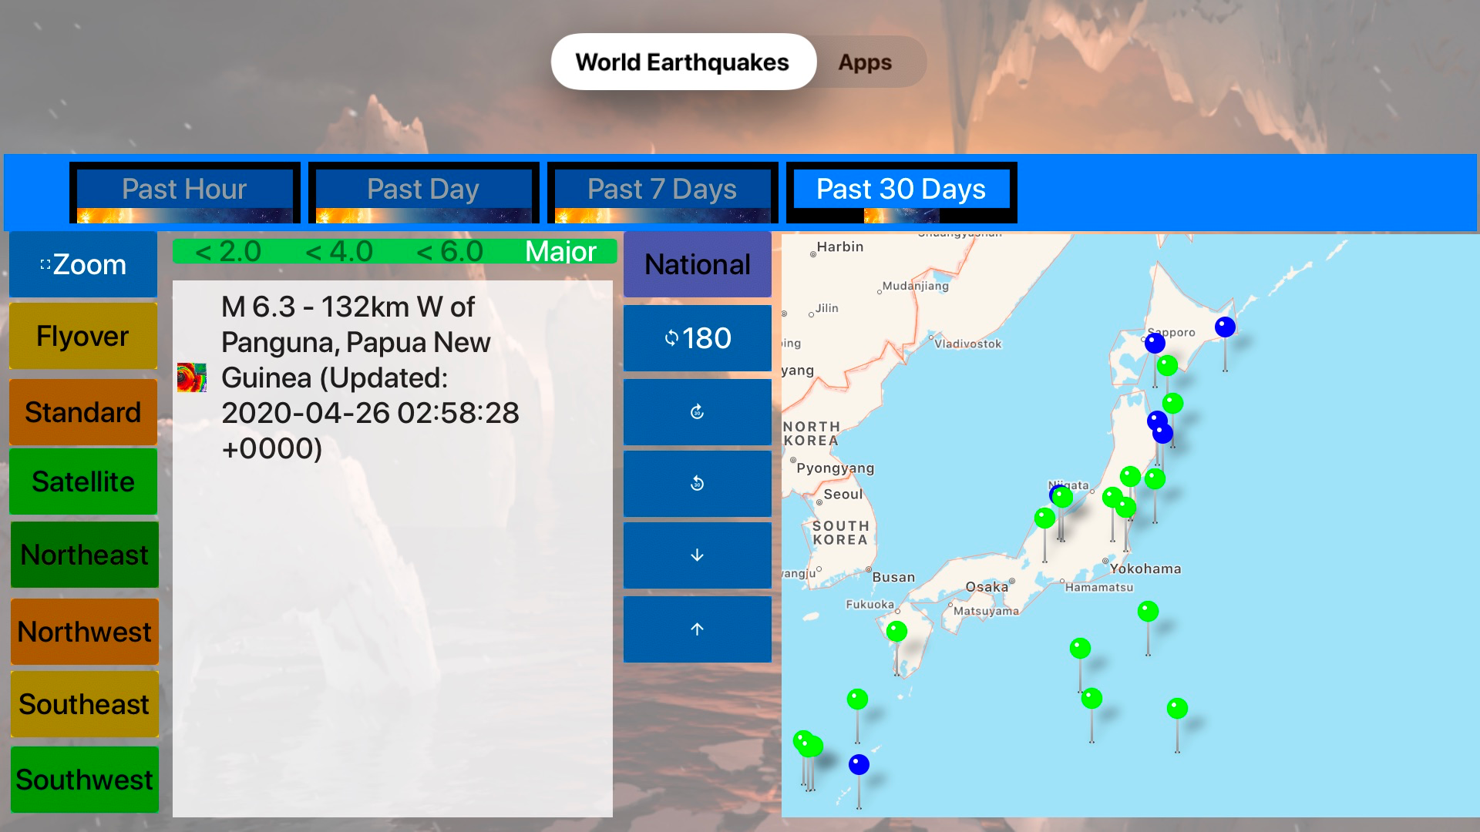Jump to the Northwest region
Image resolution: width=1480 pixels, height=832 pixels.
pos(85,632)
